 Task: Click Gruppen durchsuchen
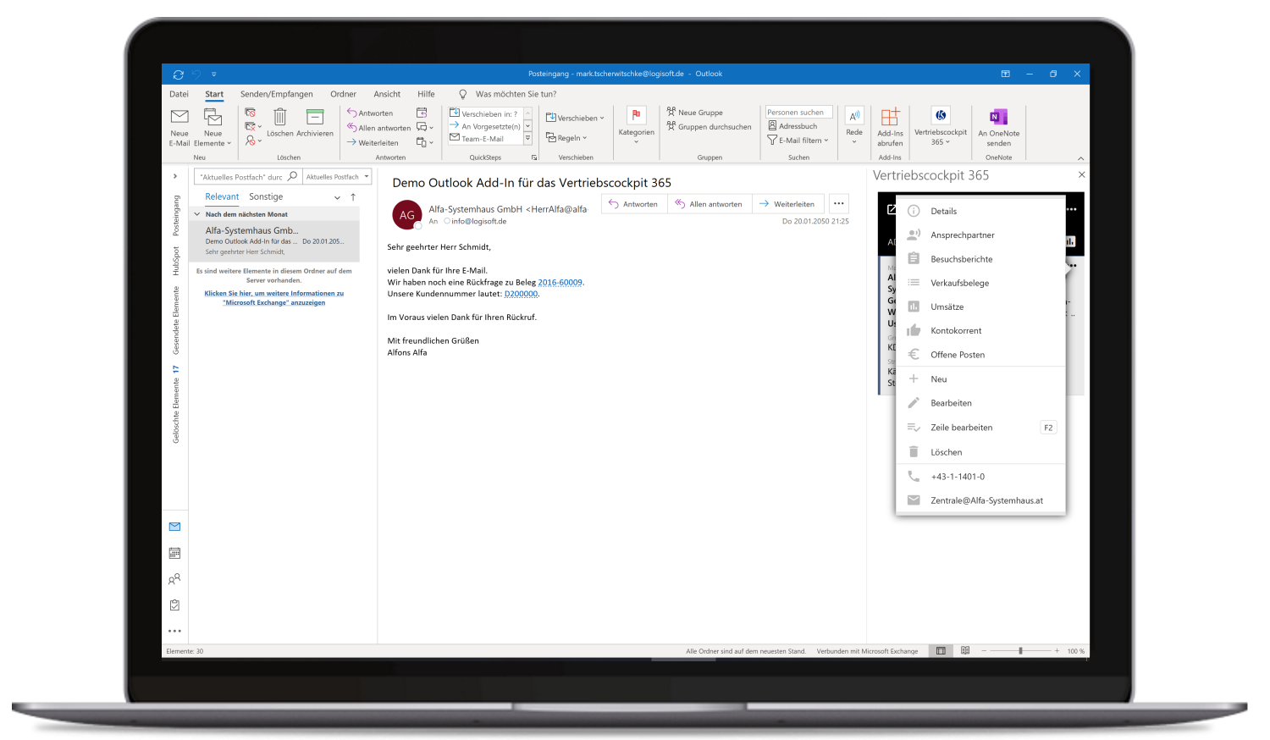pyautogui.click(x=709, y=127)
